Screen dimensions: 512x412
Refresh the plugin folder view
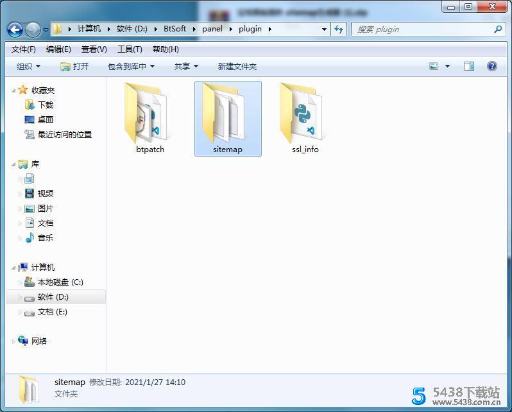click(339, 30)
